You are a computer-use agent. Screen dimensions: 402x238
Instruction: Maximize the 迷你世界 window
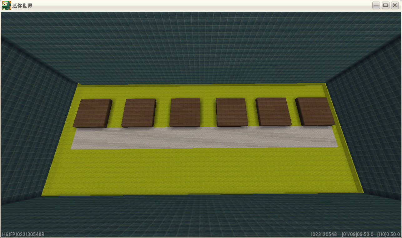click(385, 5)
